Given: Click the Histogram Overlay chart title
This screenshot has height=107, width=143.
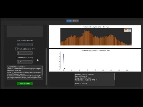Looking at the screenshot, I should 96,27.
